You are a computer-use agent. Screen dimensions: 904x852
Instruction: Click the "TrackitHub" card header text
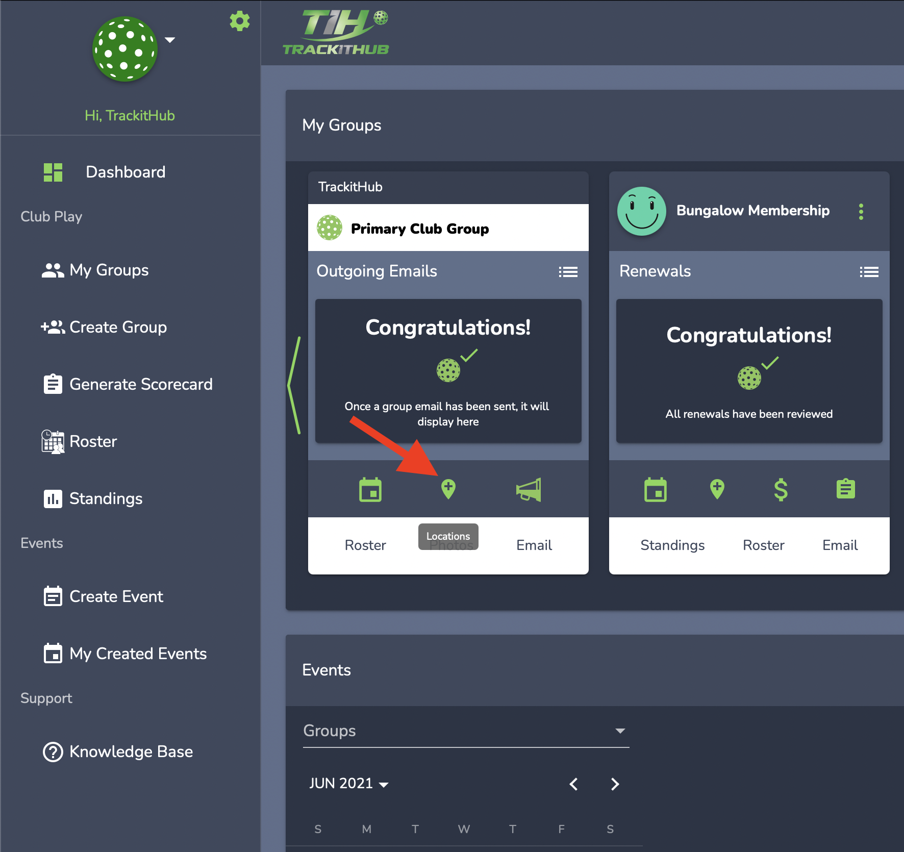tap(350, 187)
